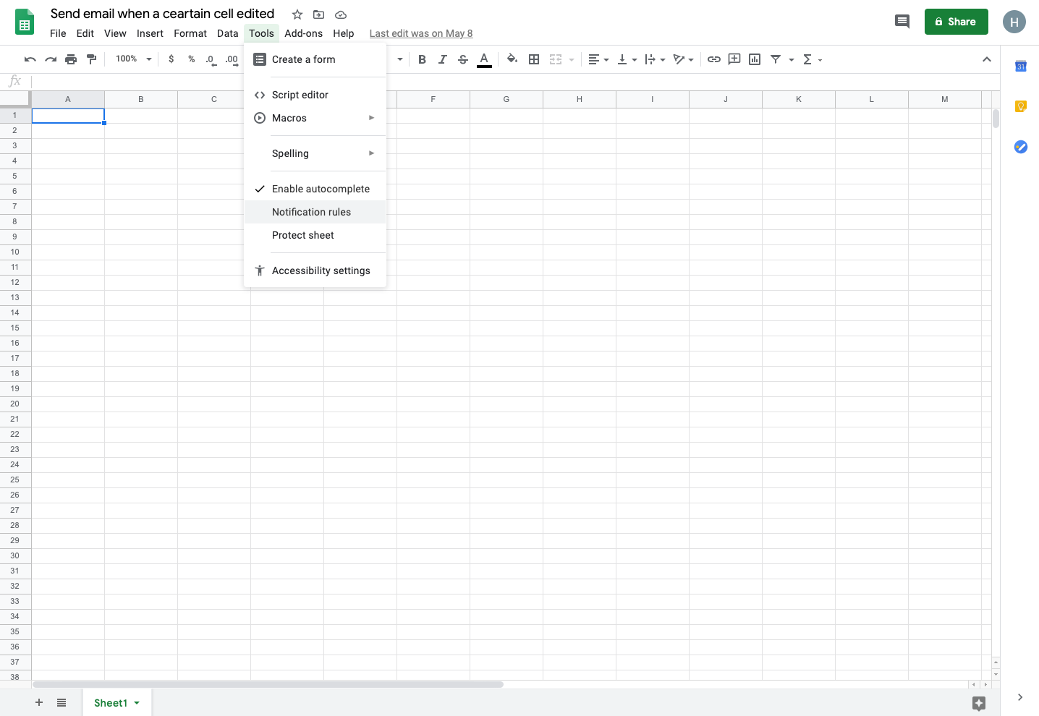
Task: Open the Sheets home icon
Action: (x=25, y=22)
